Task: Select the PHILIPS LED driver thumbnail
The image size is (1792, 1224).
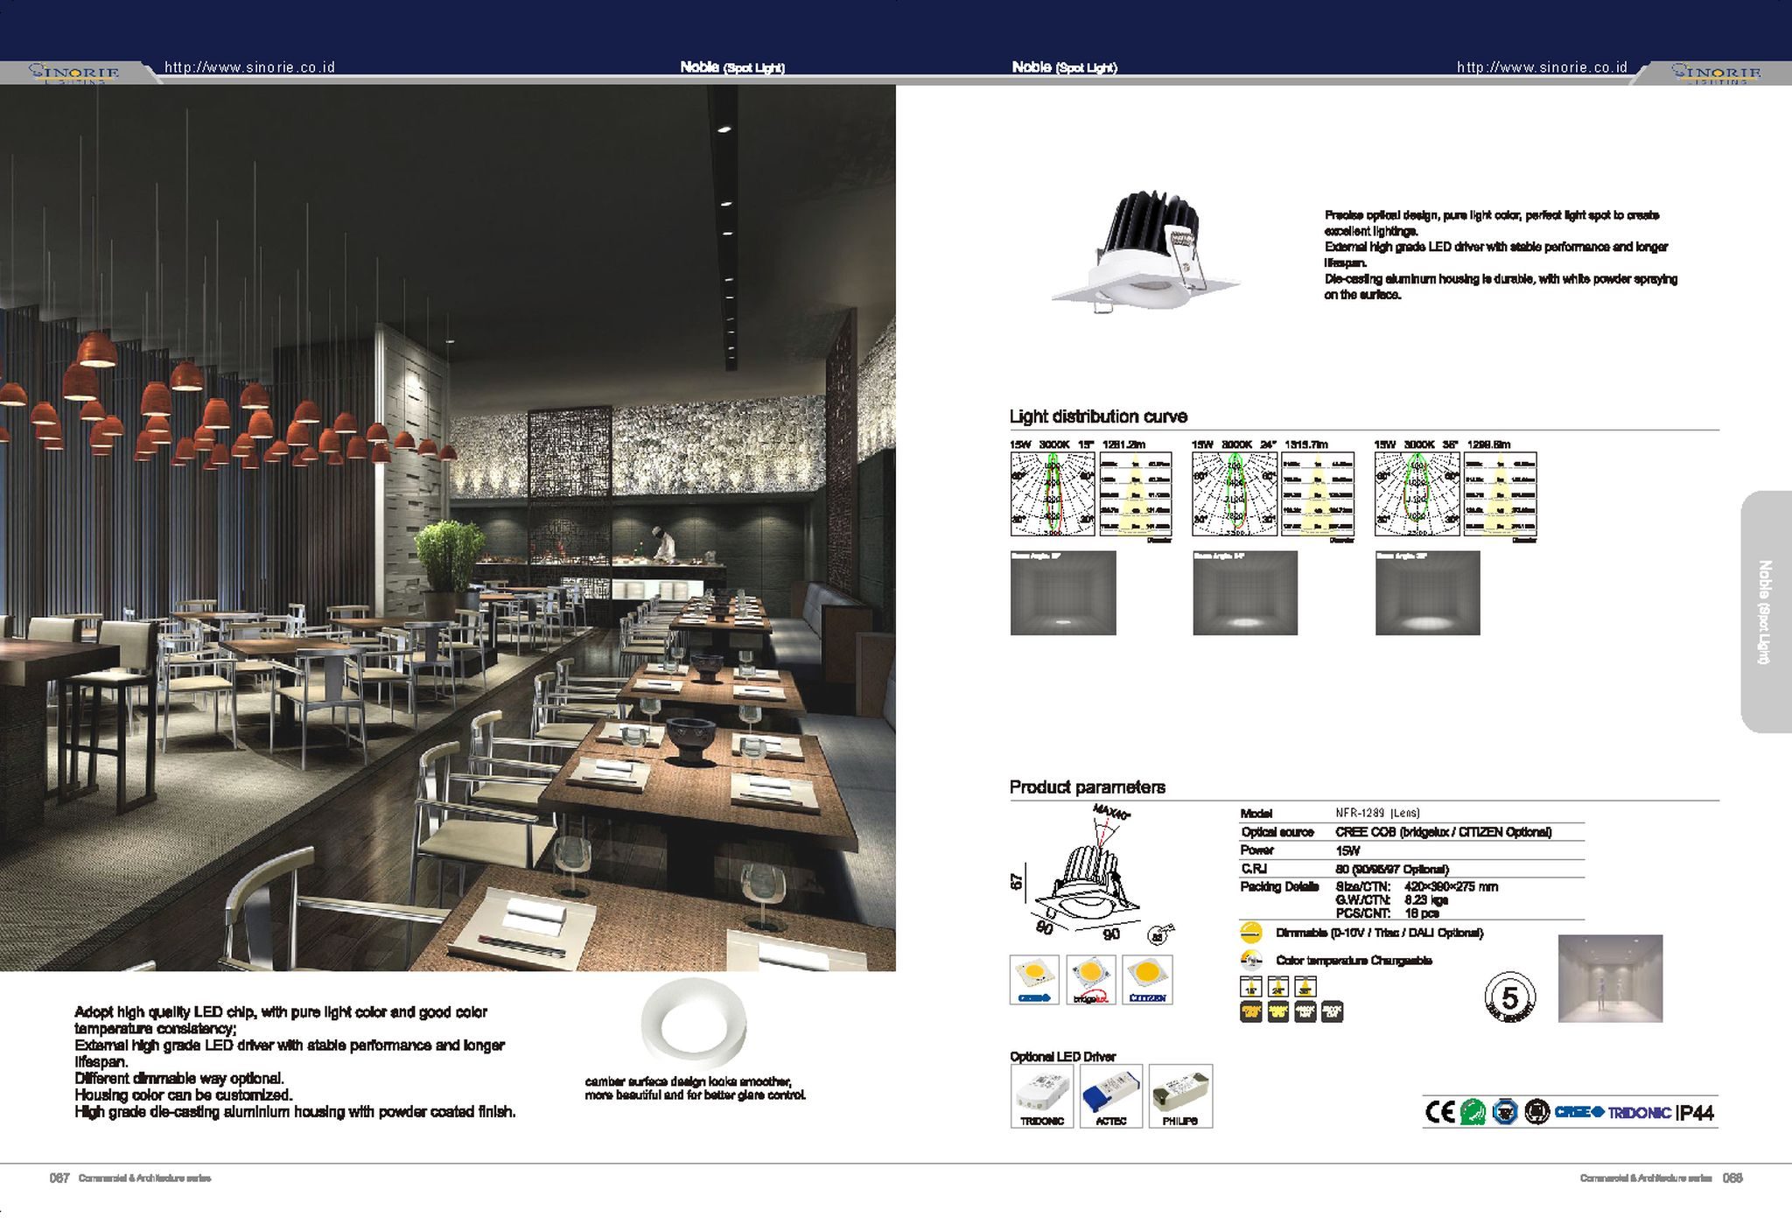Action: 1180,1095
